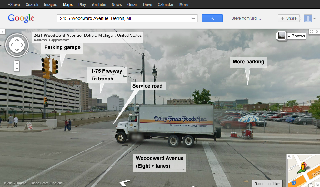Open the search box suggestions dropdown
Screen dimensions: 320x187
coord(193,18)
